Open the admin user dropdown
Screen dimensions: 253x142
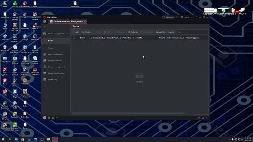point(188,17)
